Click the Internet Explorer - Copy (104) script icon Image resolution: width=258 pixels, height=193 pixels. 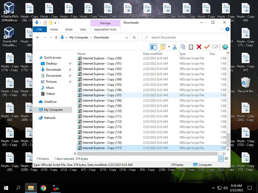[x=80, y=79]
